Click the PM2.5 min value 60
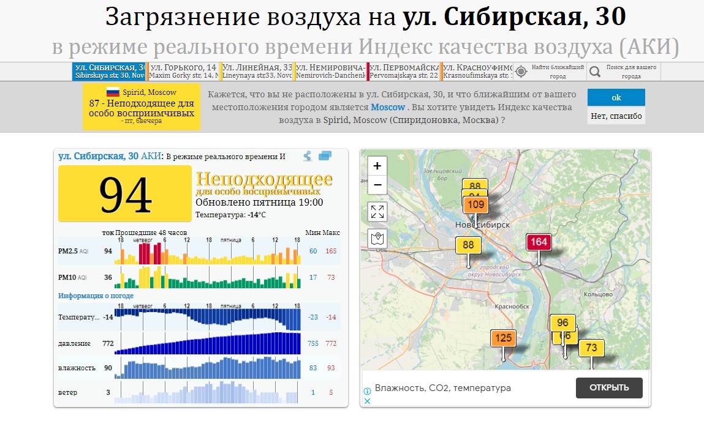The height and width of the screenshot is (429, 704). [313, 251]
